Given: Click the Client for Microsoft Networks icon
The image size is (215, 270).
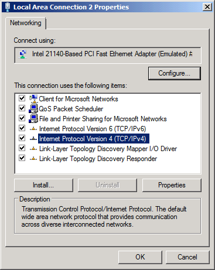Looking at the screenshot, I should [x=33, y=98].
